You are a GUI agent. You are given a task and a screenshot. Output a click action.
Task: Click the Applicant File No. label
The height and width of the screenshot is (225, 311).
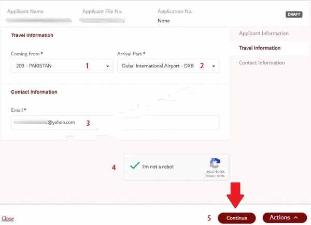(x=102, y=11)
